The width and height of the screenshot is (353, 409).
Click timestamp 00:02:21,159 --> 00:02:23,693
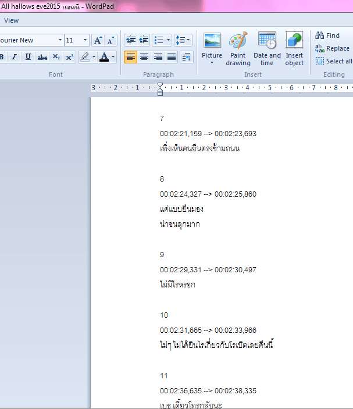pos(208,134)
